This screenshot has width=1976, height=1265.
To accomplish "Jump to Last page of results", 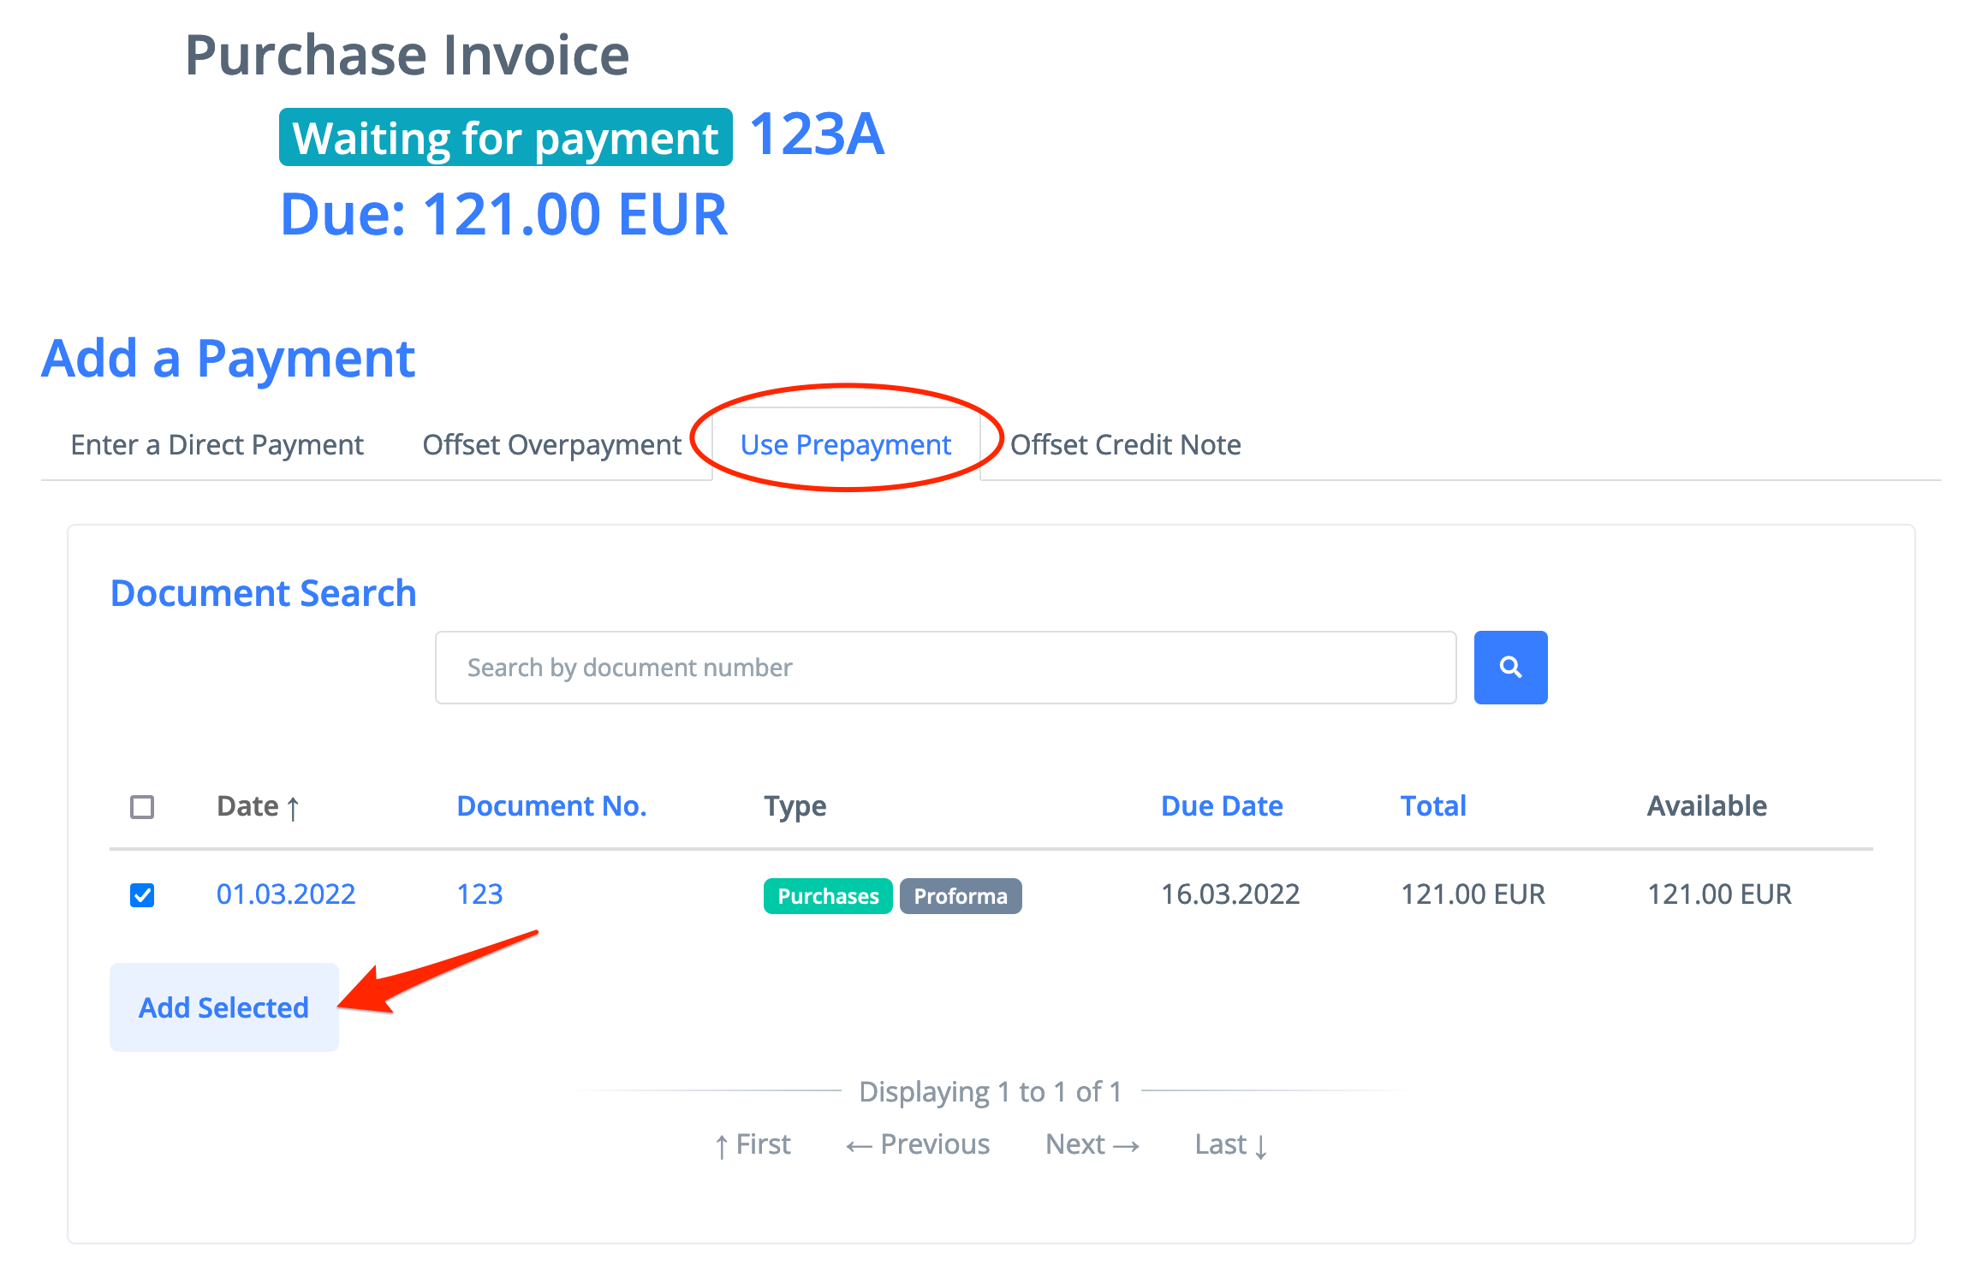I will (1230, 1144).
